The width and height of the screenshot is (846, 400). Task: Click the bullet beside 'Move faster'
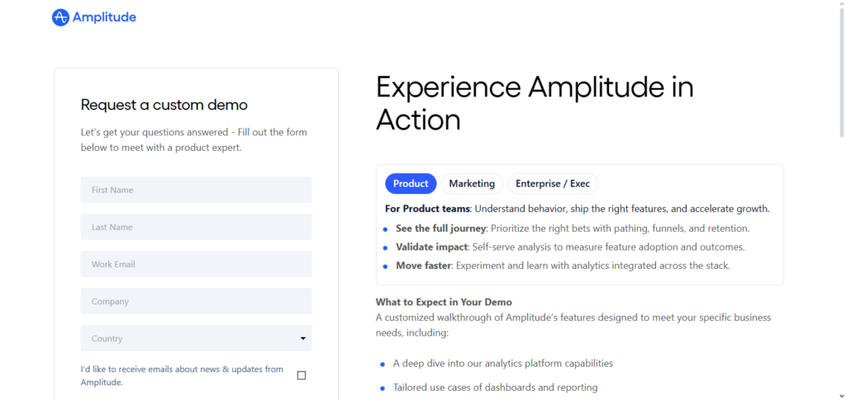(385, 266)
